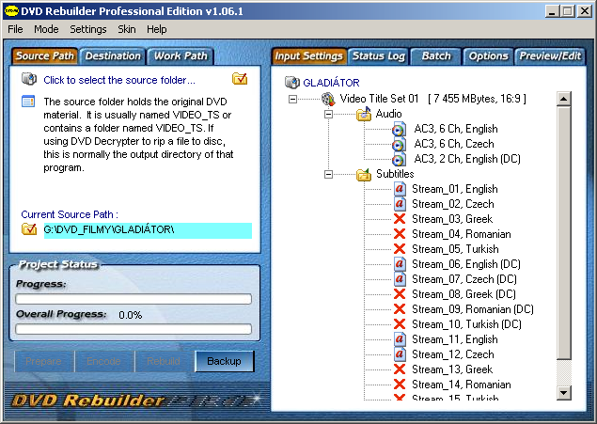Click the Video Title Set 01 film reel icon
This screenshot has width=597, height=424.
328,99
